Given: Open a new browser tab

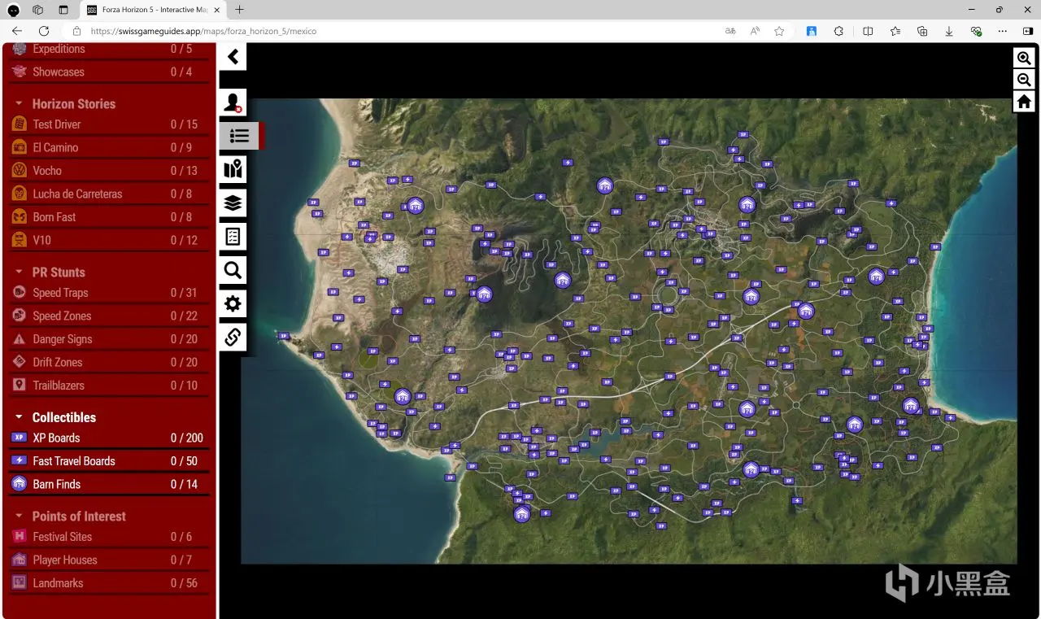Looking at the screenshot, I should click(239, 10).
